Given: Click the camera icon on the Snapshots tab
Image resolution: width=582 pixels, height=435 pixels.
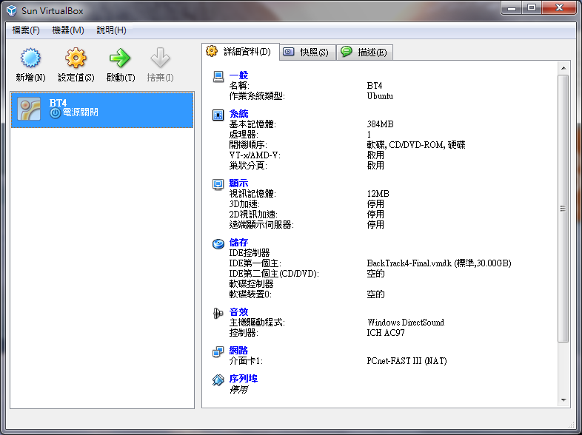Looking at the screenshot, I should tap(288, 52).
